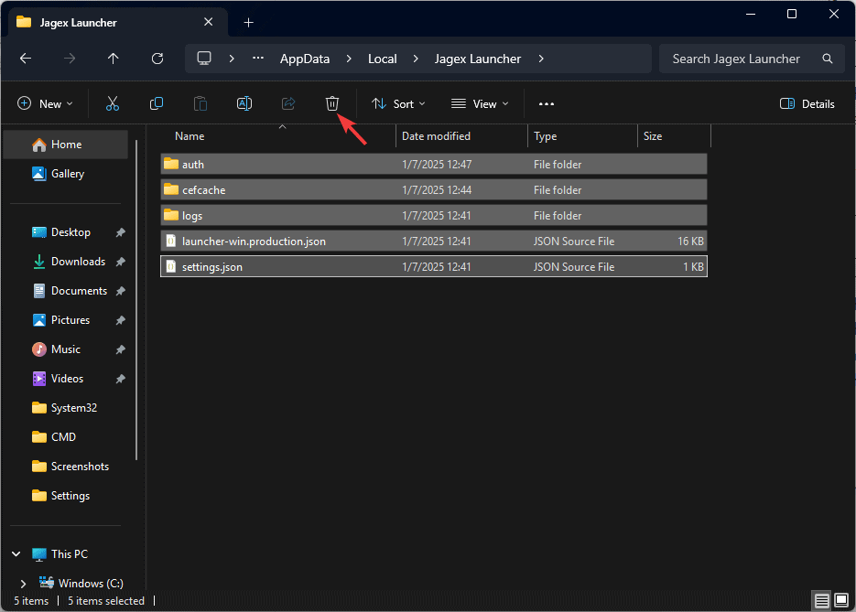Click the navigation pane scrollbar
This screenshot has width=856, height=612.
click(135, 300)
